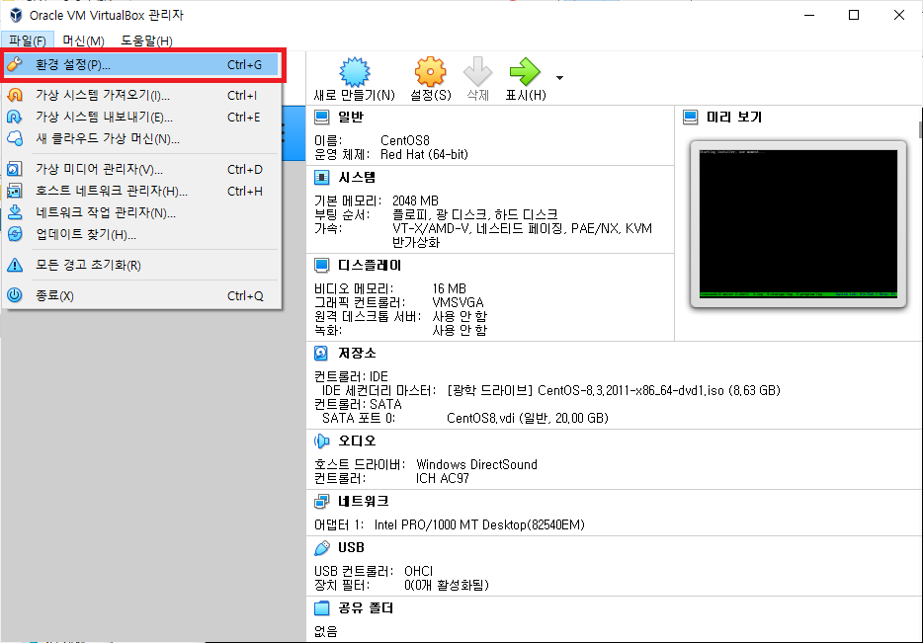Open the 저장소 section heading
Screen dimensions: 923x643
pos(357,353)
